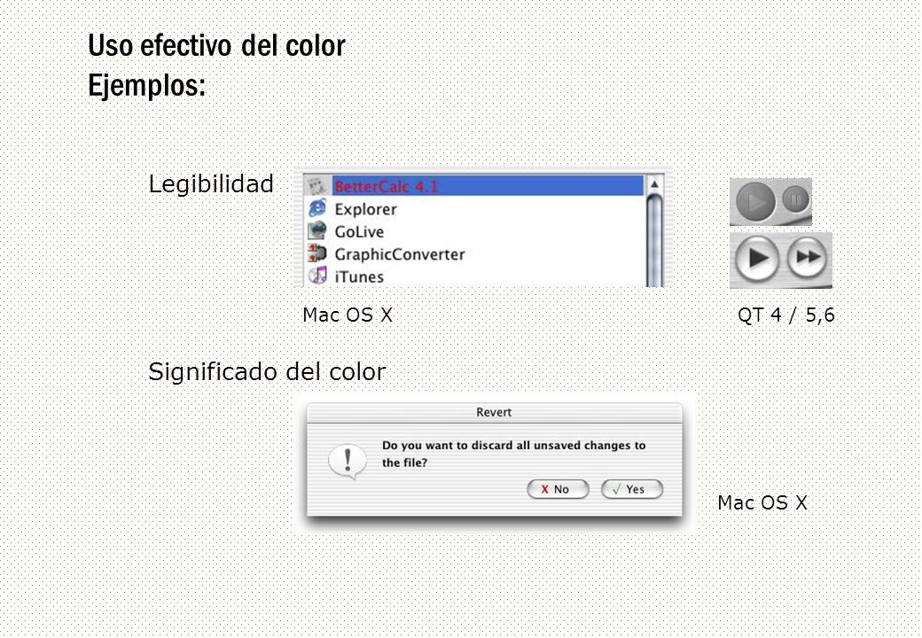Click the BetterCalc app icon
This screenshot has width=922, height=638.
coord(317,186)
